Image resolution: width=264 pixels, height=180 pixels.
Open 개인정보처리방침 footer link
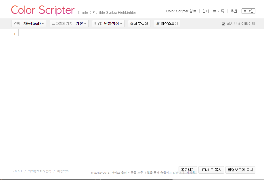pos(40,171)
